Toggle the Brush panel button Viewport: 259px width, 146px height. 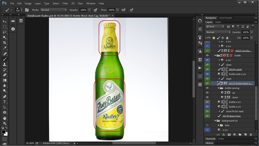pyautogui.click(x=27, y=10)
